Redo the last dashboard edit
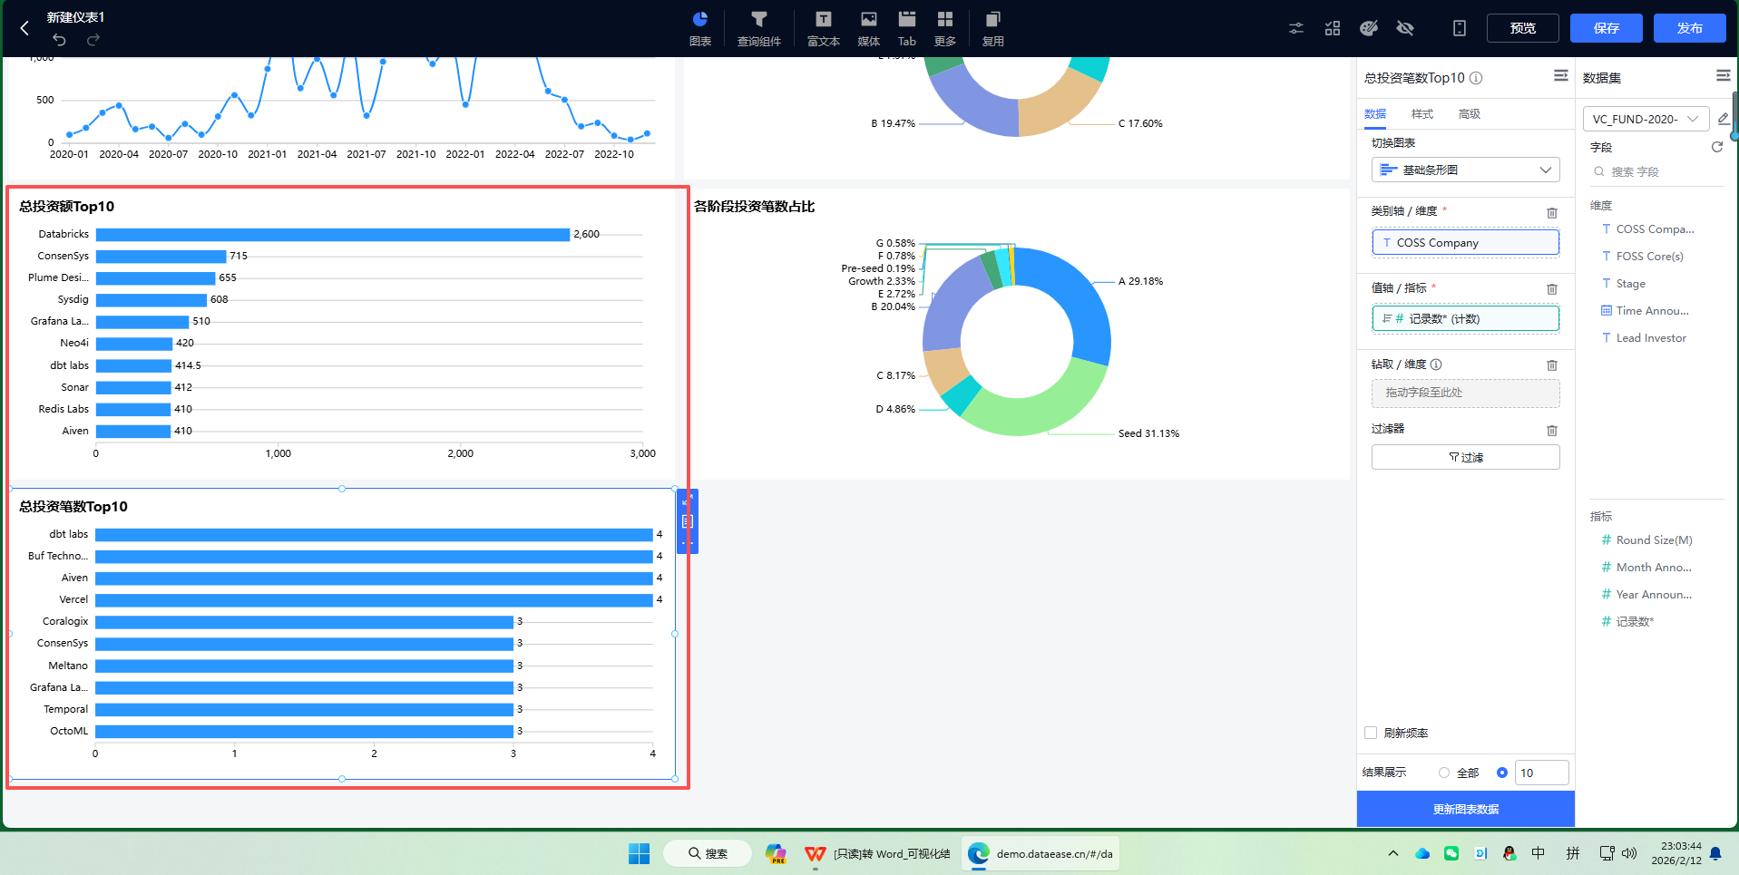 tap(93, 40)
